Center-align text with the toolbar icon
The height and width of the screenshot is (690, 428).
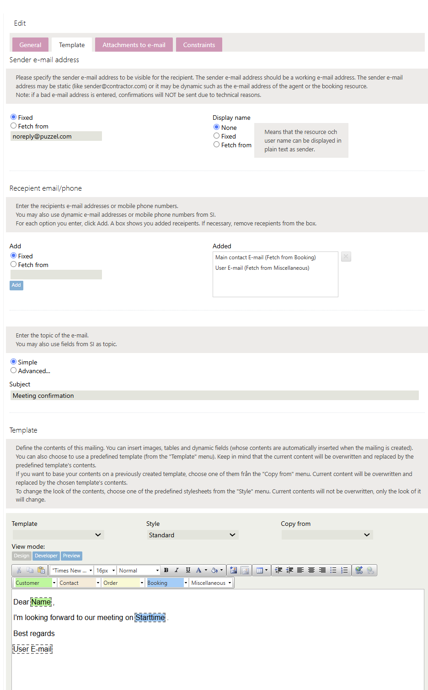click(x=311, y=570)
